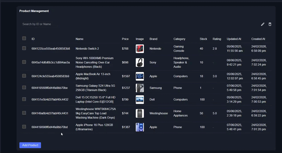282x153 pixels.
Task: Open the Dell laptop product image
Action: pos(140,100)
